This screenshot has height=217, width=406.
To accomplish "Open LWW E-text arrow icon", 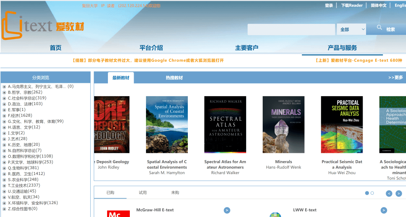I will [x=384, y=210].
